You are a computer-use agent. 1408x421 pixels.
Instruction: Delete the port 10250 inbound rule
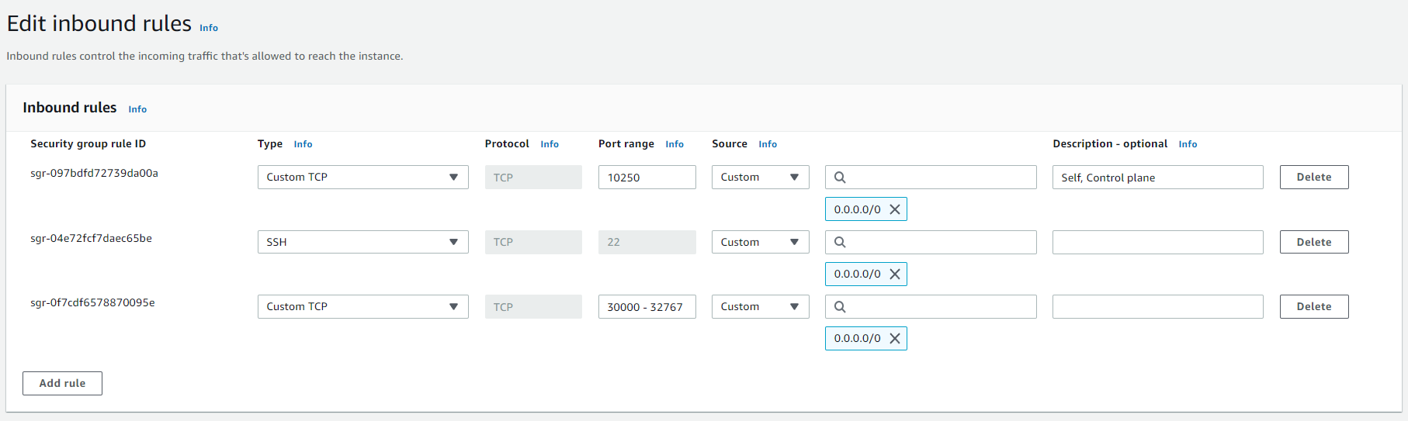coord(1313,178)
